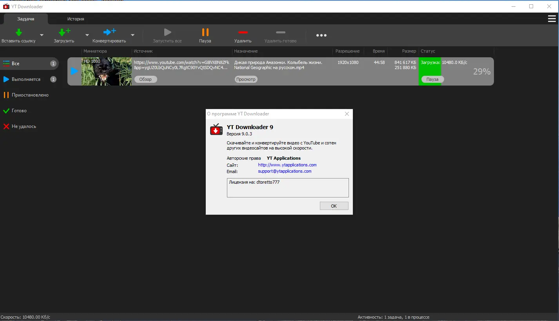Click the 29% progress text

[x=482, y=71]
